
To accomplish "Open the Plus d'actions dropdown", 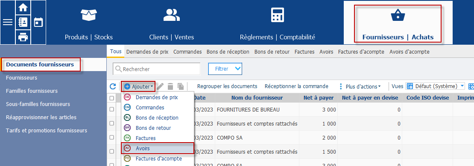I will point(360,86).
